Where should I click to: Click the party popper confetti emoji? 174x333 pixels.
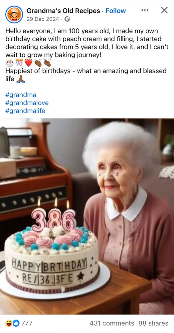pyautogui.click(x=19, y=63)
